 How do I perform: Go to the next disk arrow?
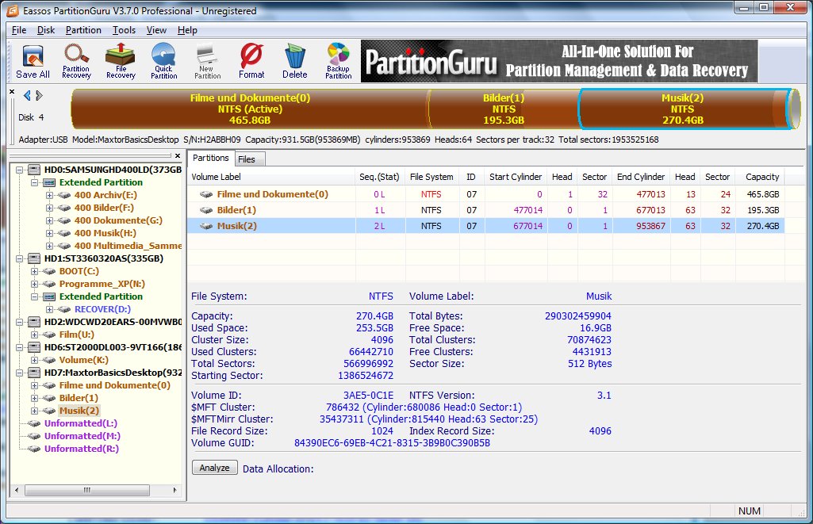pyautogui.click(x=39, y=95)
